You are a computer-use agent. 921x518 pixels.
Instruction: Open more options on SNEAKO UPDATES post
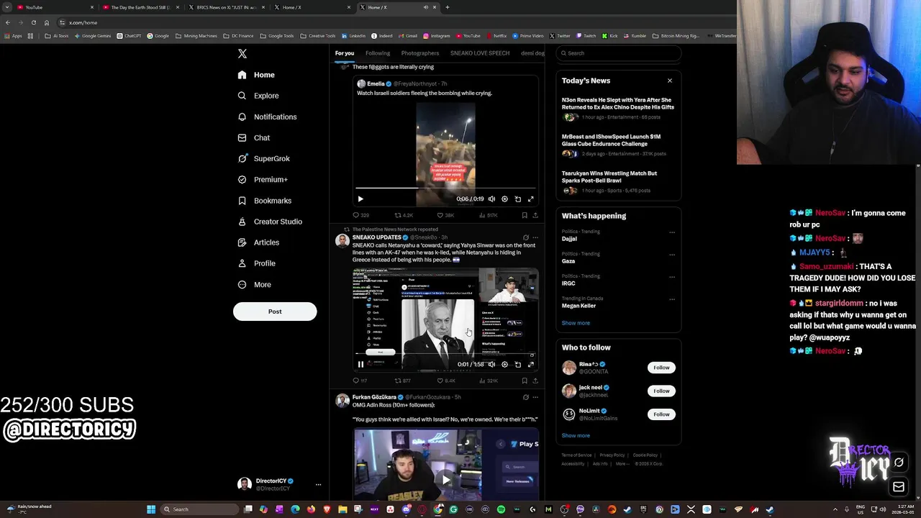tap(535, 237)
